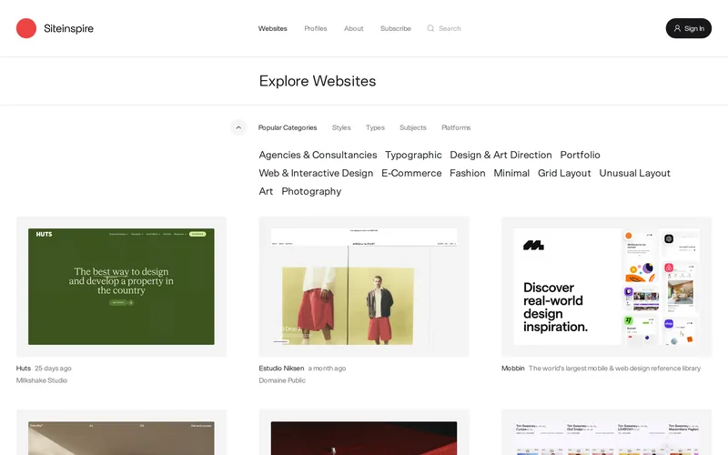Filter by Unusual Layout category

tap(634, 173)
